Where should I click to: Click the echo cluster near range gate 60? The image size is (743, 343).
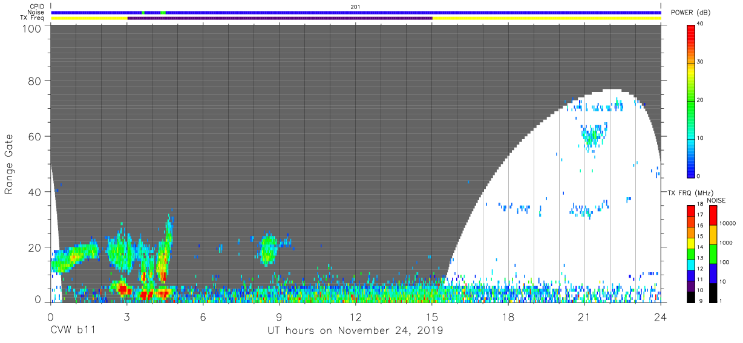tap(593, 137)
